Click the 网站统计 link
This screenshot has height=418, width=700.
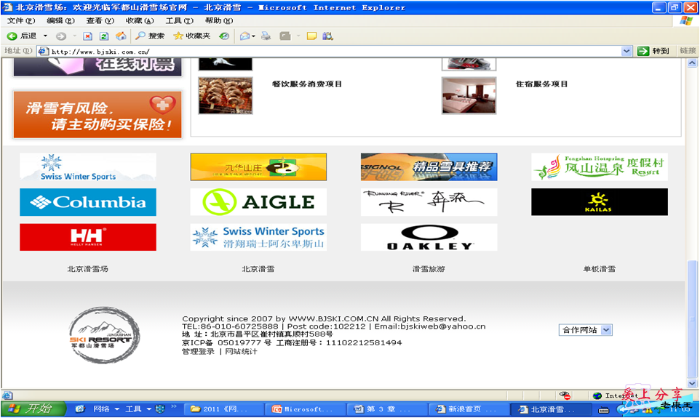[x=241, y=352]
